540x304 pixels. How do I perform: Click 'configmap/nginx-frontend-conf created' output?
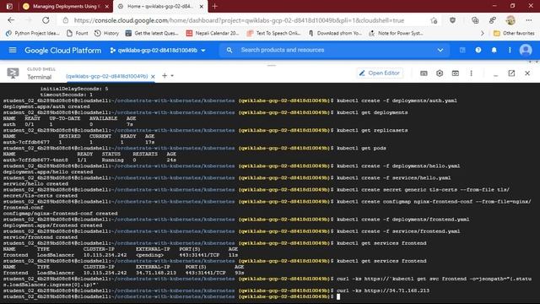pos(60,214)
